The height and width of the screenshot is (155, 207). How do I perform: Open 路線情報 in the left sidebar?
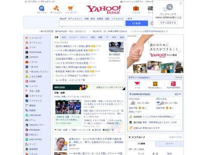(31, 149)
